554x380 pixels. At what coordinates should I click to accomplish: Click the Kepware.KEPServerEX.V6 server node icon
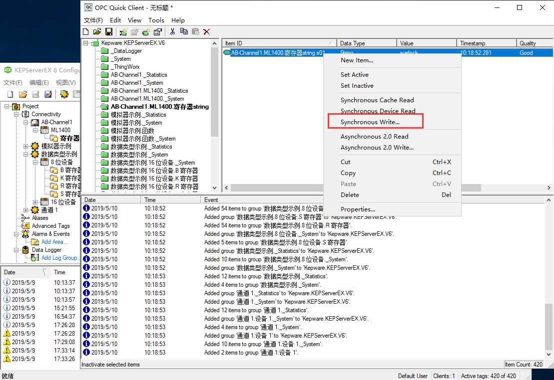tap(95, 43)
